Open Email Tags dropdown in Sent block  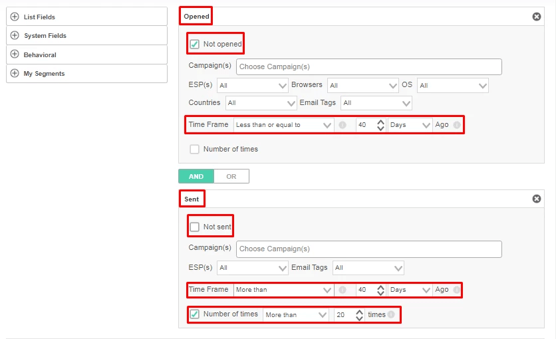pos(368,268)
